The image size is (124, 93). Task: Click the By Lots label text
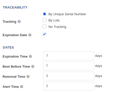tap(54, 20)
